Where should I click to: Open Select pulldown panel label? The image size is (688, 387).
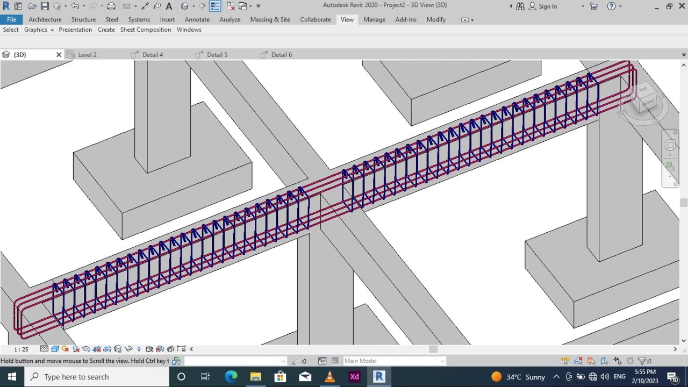pos(11,30)
